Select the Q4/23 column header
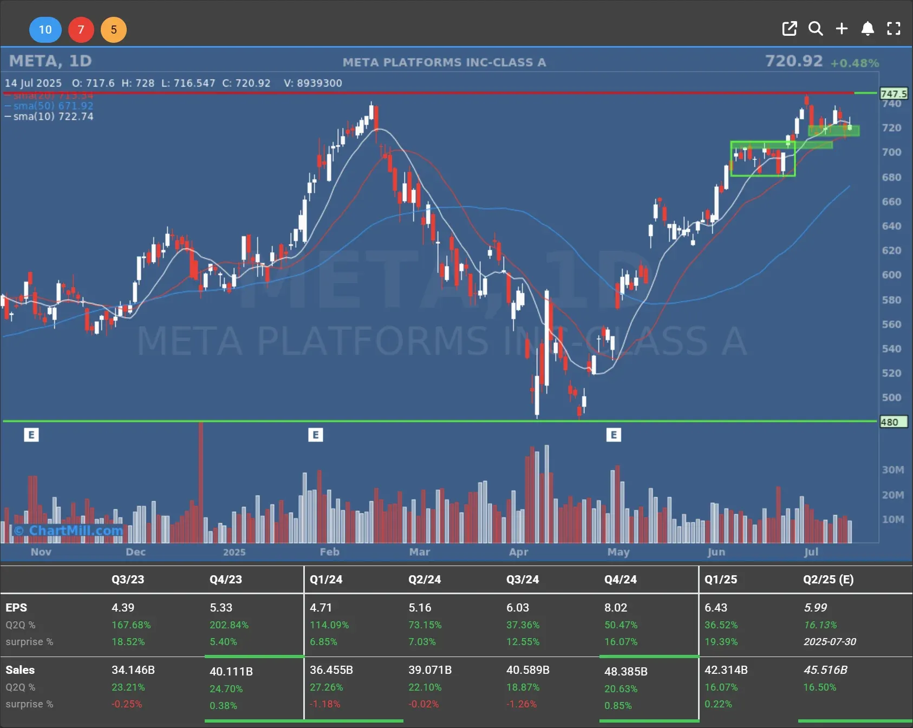The width and height of the screenshot is (913, 728). point(226,579)
